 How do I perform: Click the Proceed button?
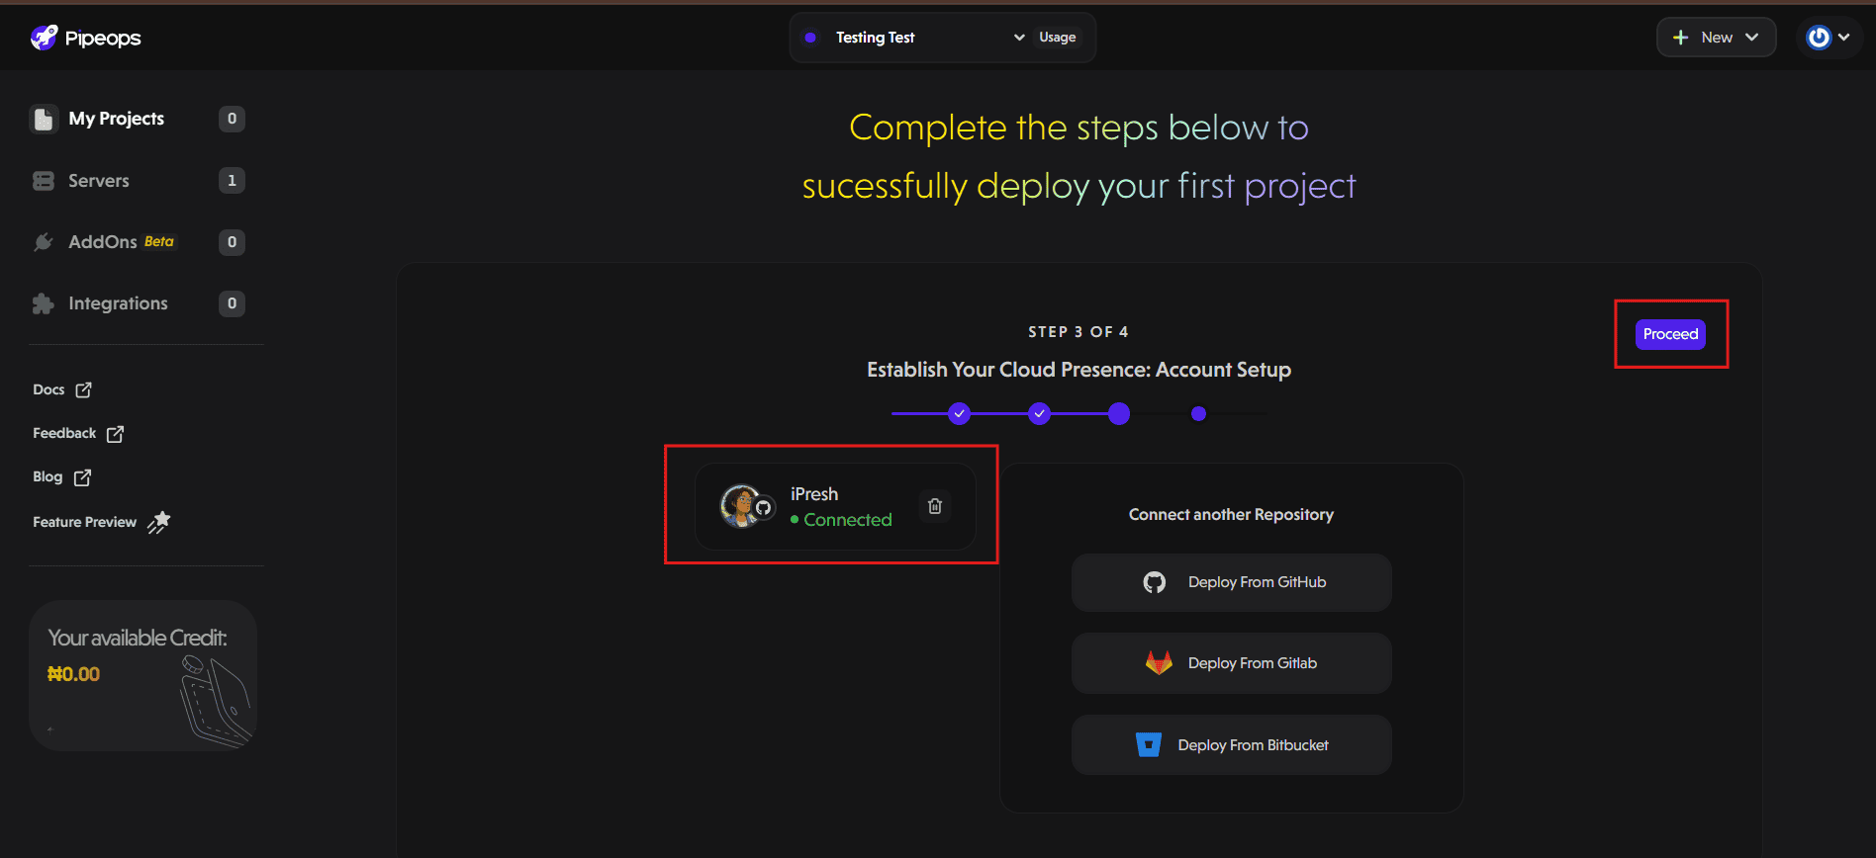click(x=1670, y=334)
